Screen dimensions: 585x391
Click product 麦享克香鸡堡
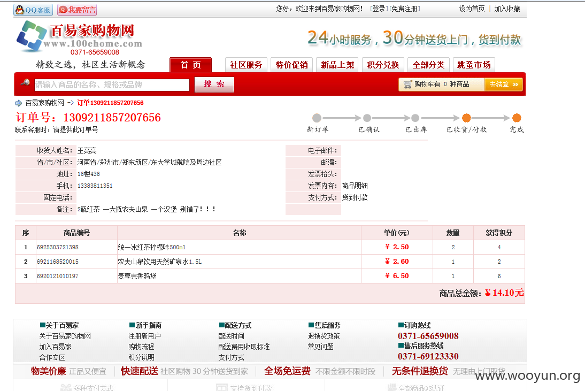137,276
